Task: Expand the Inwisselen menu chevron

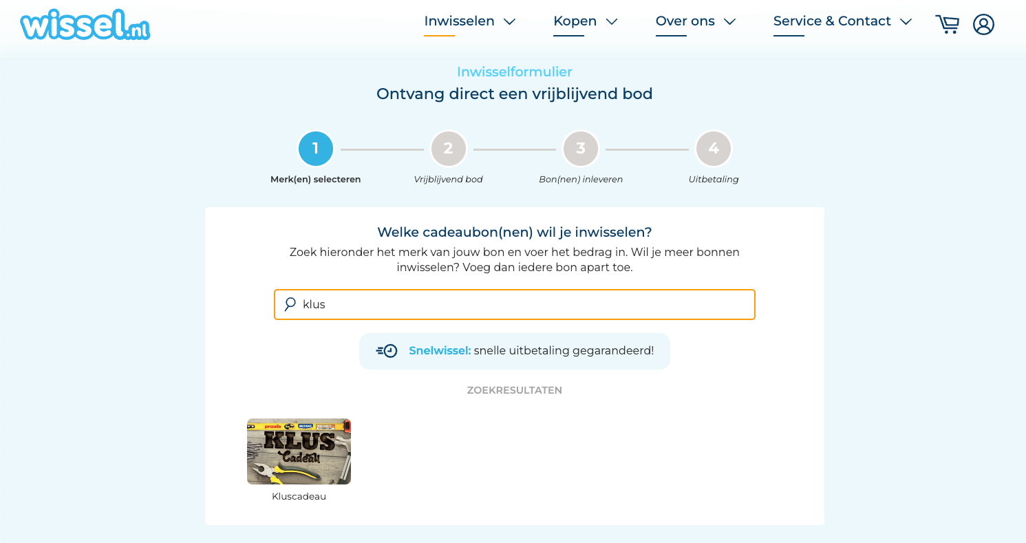Action: pos(509,21)
